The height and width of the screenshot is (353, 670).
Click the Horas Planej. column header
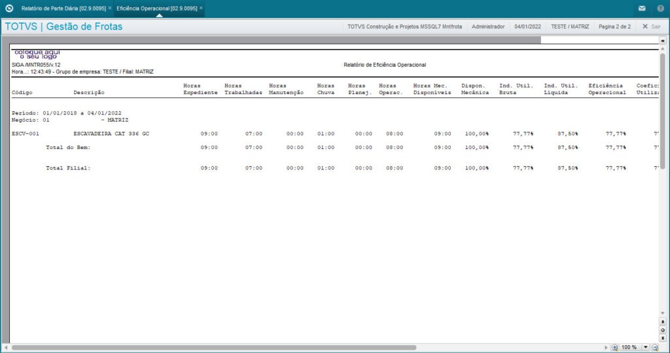click(360, 89)
